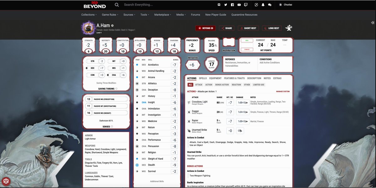Expand the Sources menu
Image resolution: width=376 pixels, height=188 pixels.
click(x=129, y=15)
